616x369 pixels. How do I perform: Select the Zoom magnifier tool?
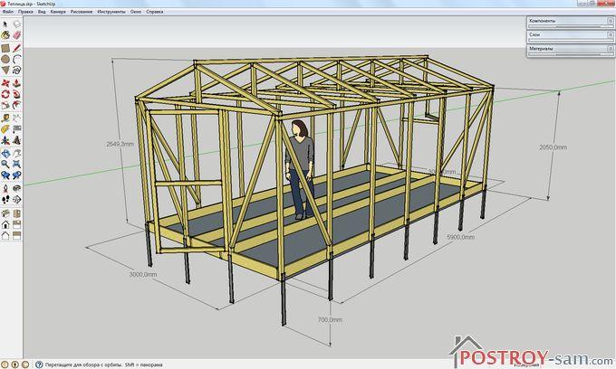coord(5,165)
